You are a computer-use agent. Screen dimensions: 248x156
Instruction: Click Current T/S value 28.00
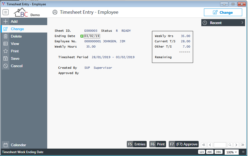tap(185, 41)
